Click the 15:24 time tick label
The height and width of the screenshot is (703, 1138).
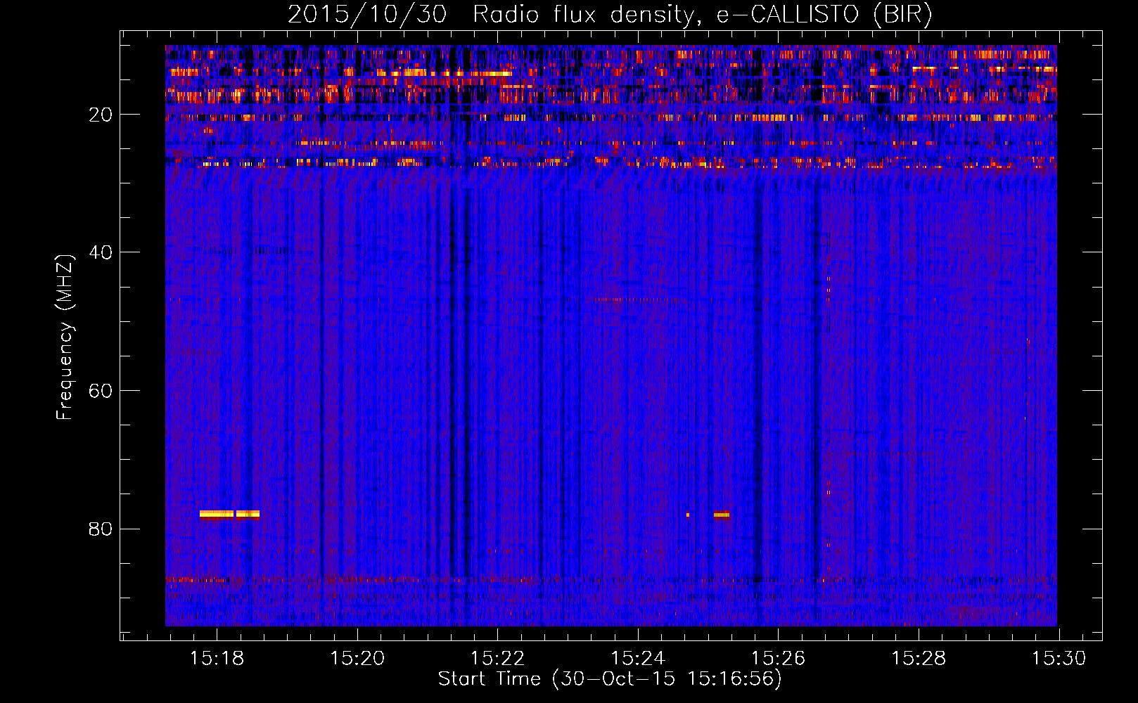[638, 658]
